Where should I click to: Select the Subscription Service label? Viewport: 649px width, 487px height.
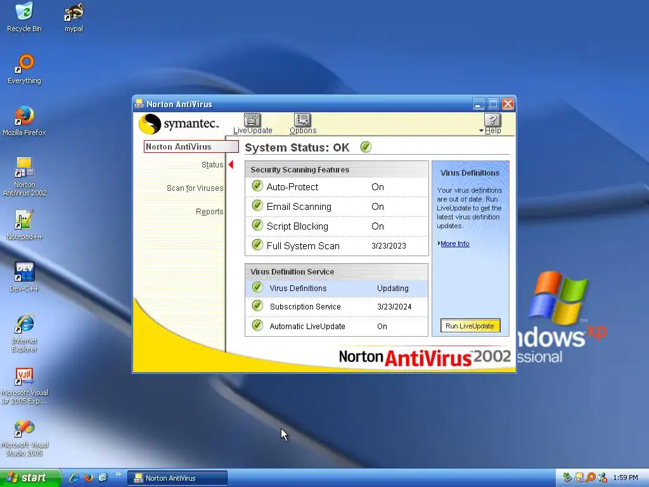click(x=305, y=307)
